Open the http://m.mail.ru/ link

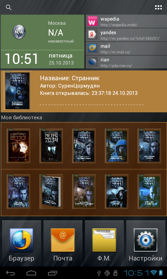(116, 52)
